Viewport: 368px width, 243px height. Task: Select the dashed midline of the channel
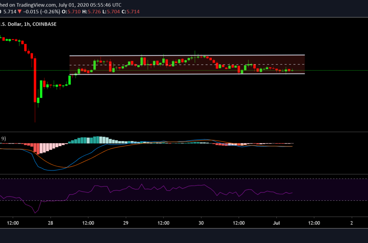pos(187,64)
